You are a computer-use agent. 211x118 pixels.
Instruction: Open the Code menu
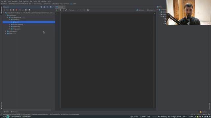tap(20, 1)
